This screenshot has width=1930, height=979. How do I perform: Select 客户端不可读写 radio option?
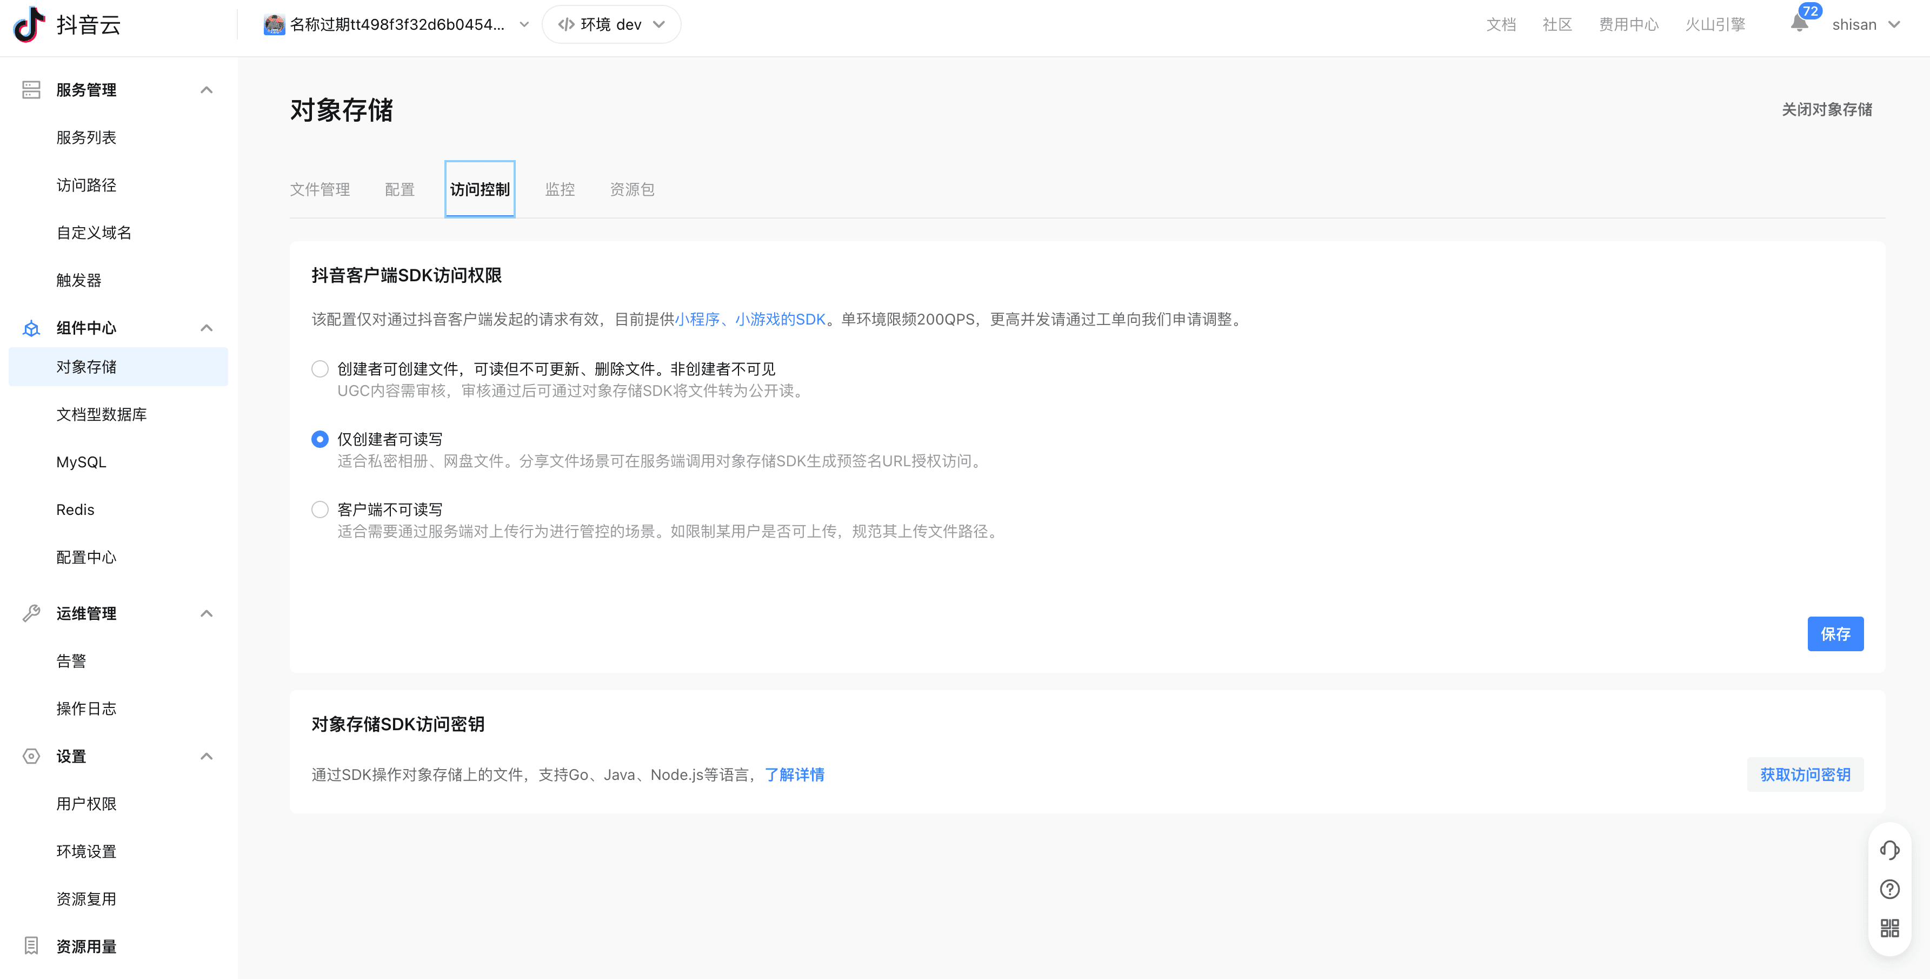point(320,510)
